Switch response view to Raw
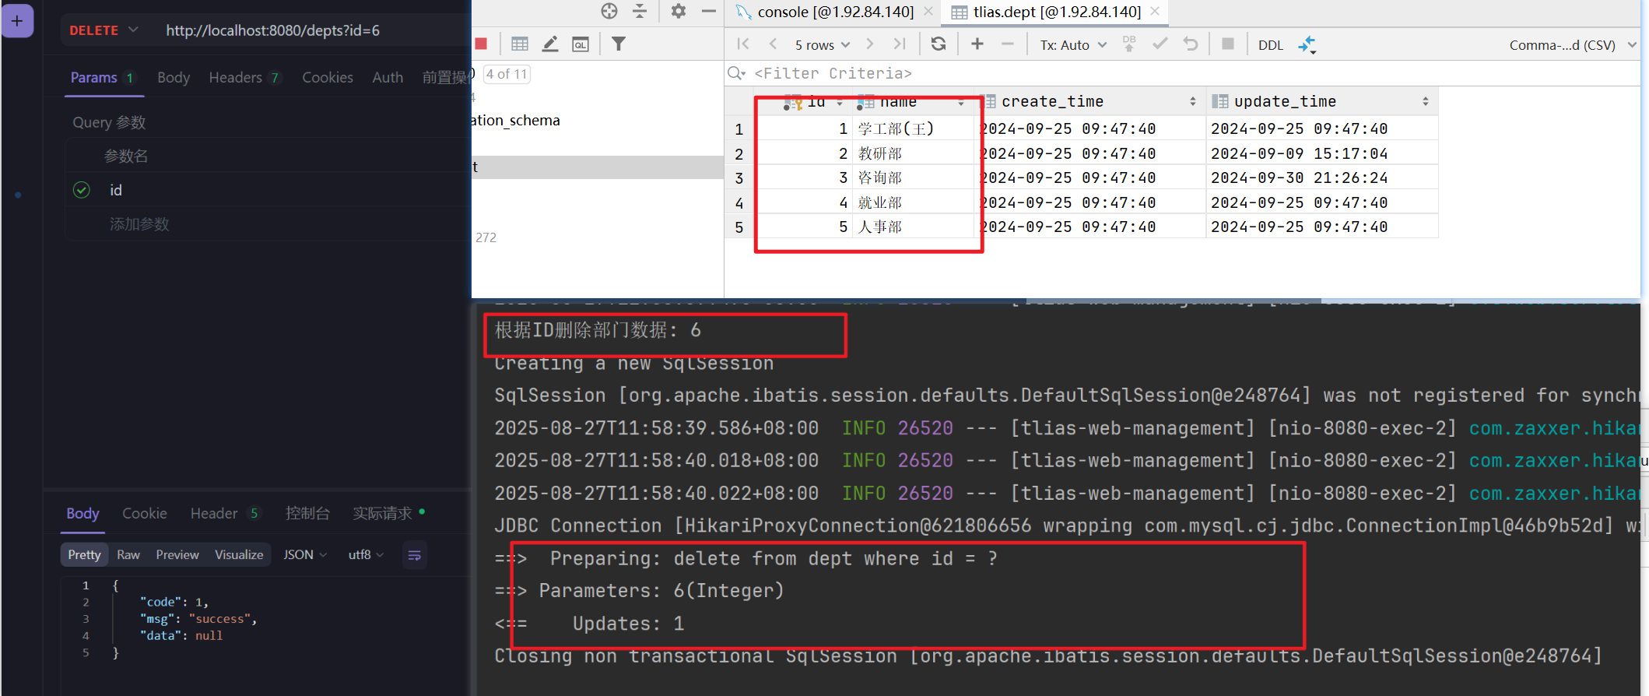This screenshot has height=696, width=1649. click(128, 554)
